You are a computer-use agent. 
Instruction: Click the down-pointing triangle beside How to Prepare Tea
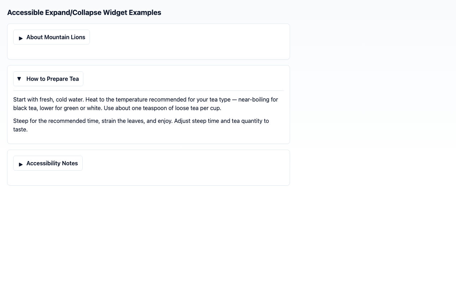[x=19, y=79]
